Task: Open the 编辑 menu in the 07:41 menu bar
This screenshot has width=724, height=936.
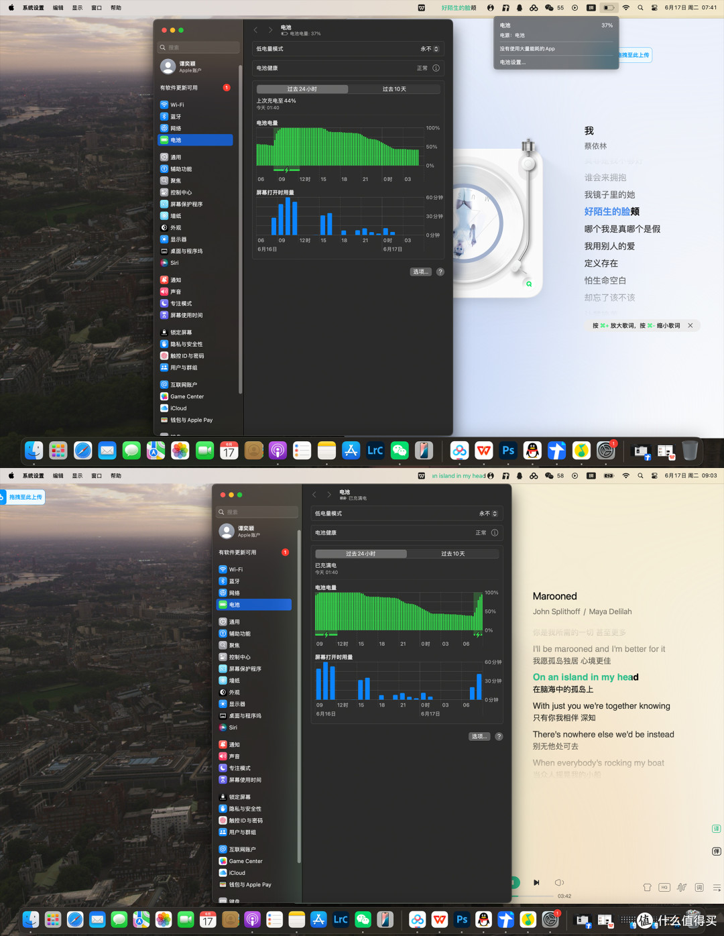Action: click(x=58, y=7)
